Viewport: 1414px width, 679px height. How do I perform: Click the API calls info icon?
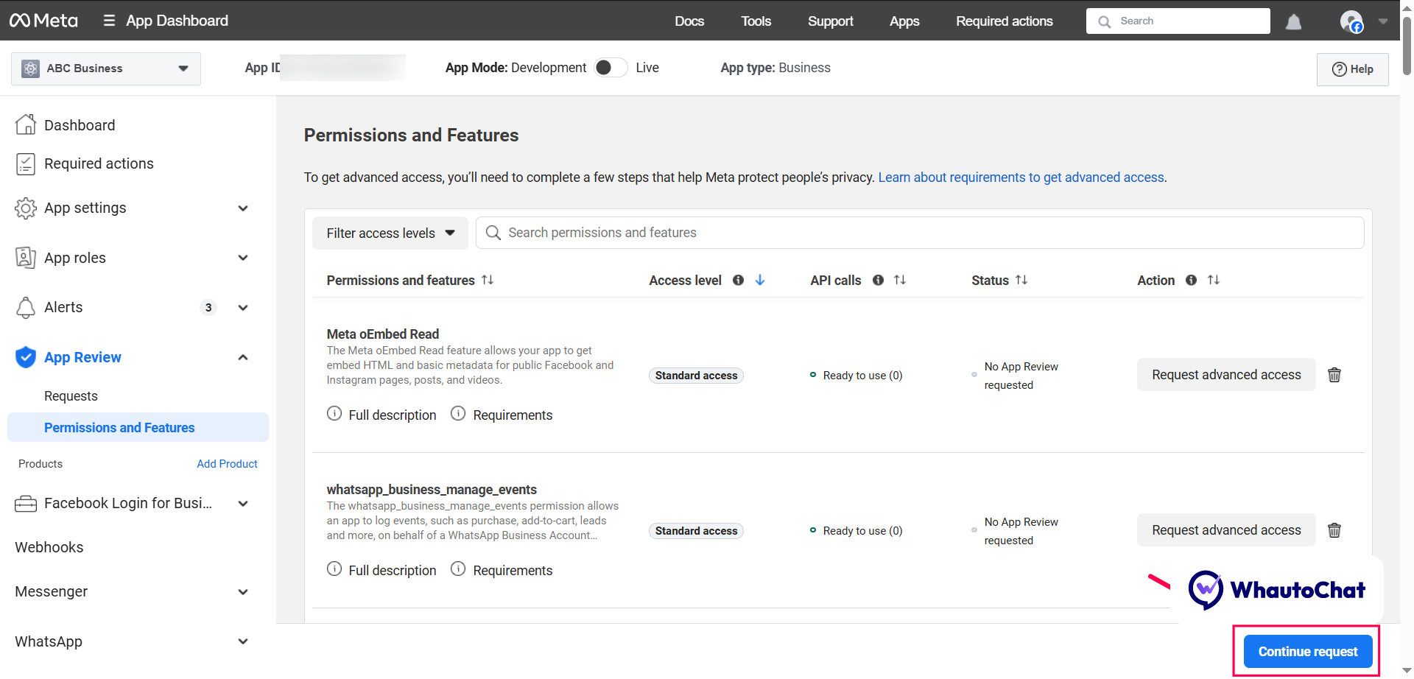pos(878,280)
